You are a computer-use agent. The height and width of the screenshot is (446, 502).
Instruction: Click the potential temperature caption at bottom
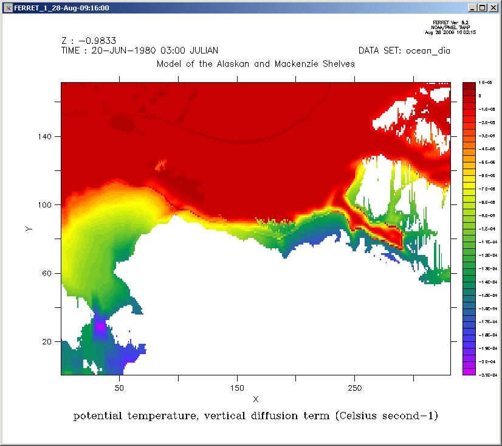pos(256,417)
